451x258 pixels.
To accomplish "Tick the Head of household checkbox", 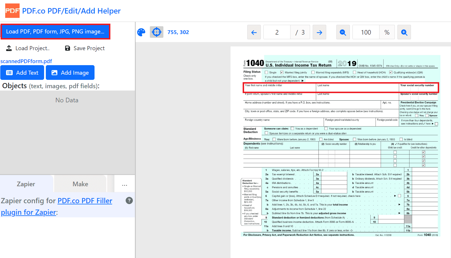I will [x=354, y=73].
